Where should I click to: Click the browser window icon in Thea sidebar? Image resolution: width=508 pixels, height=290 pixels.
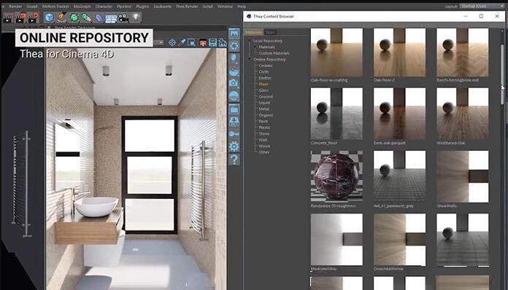234,109
